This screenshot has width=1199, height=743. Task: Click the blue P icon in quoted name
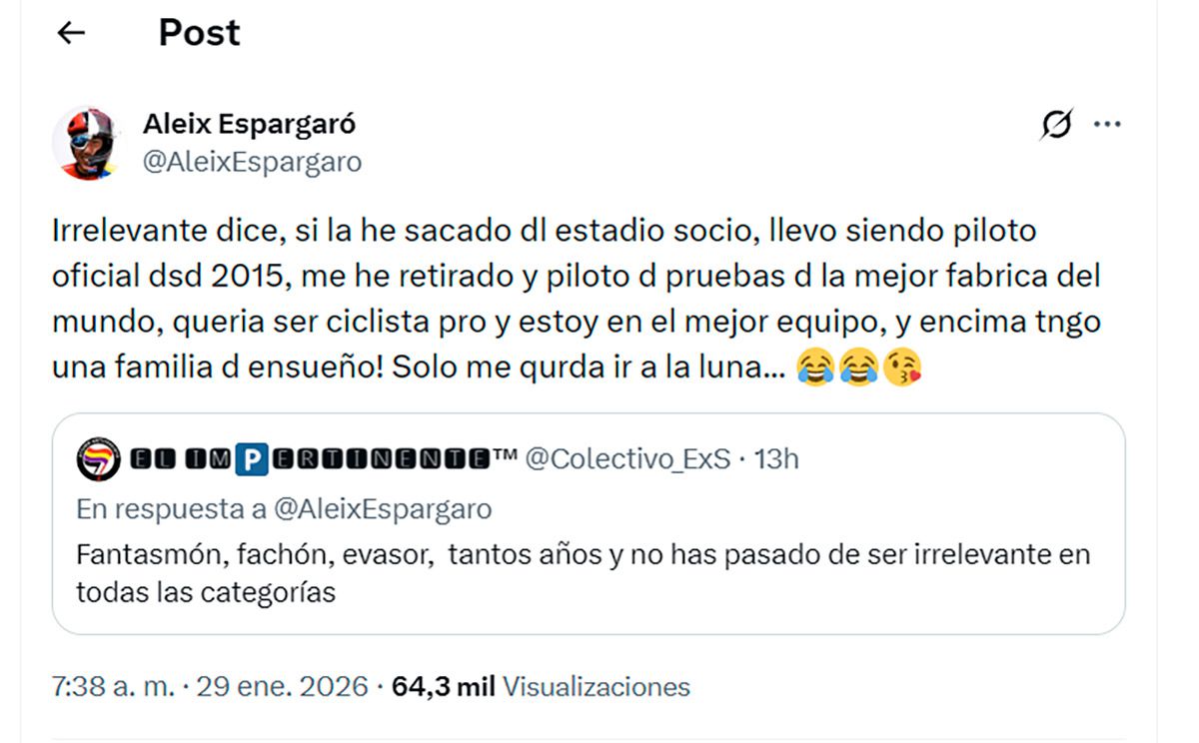pos(257,459)
